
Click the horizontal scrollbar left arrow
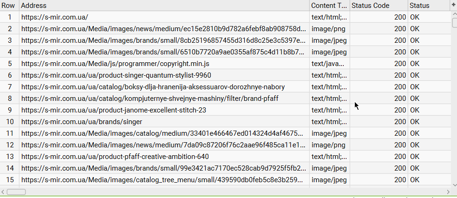coord(3,191)
